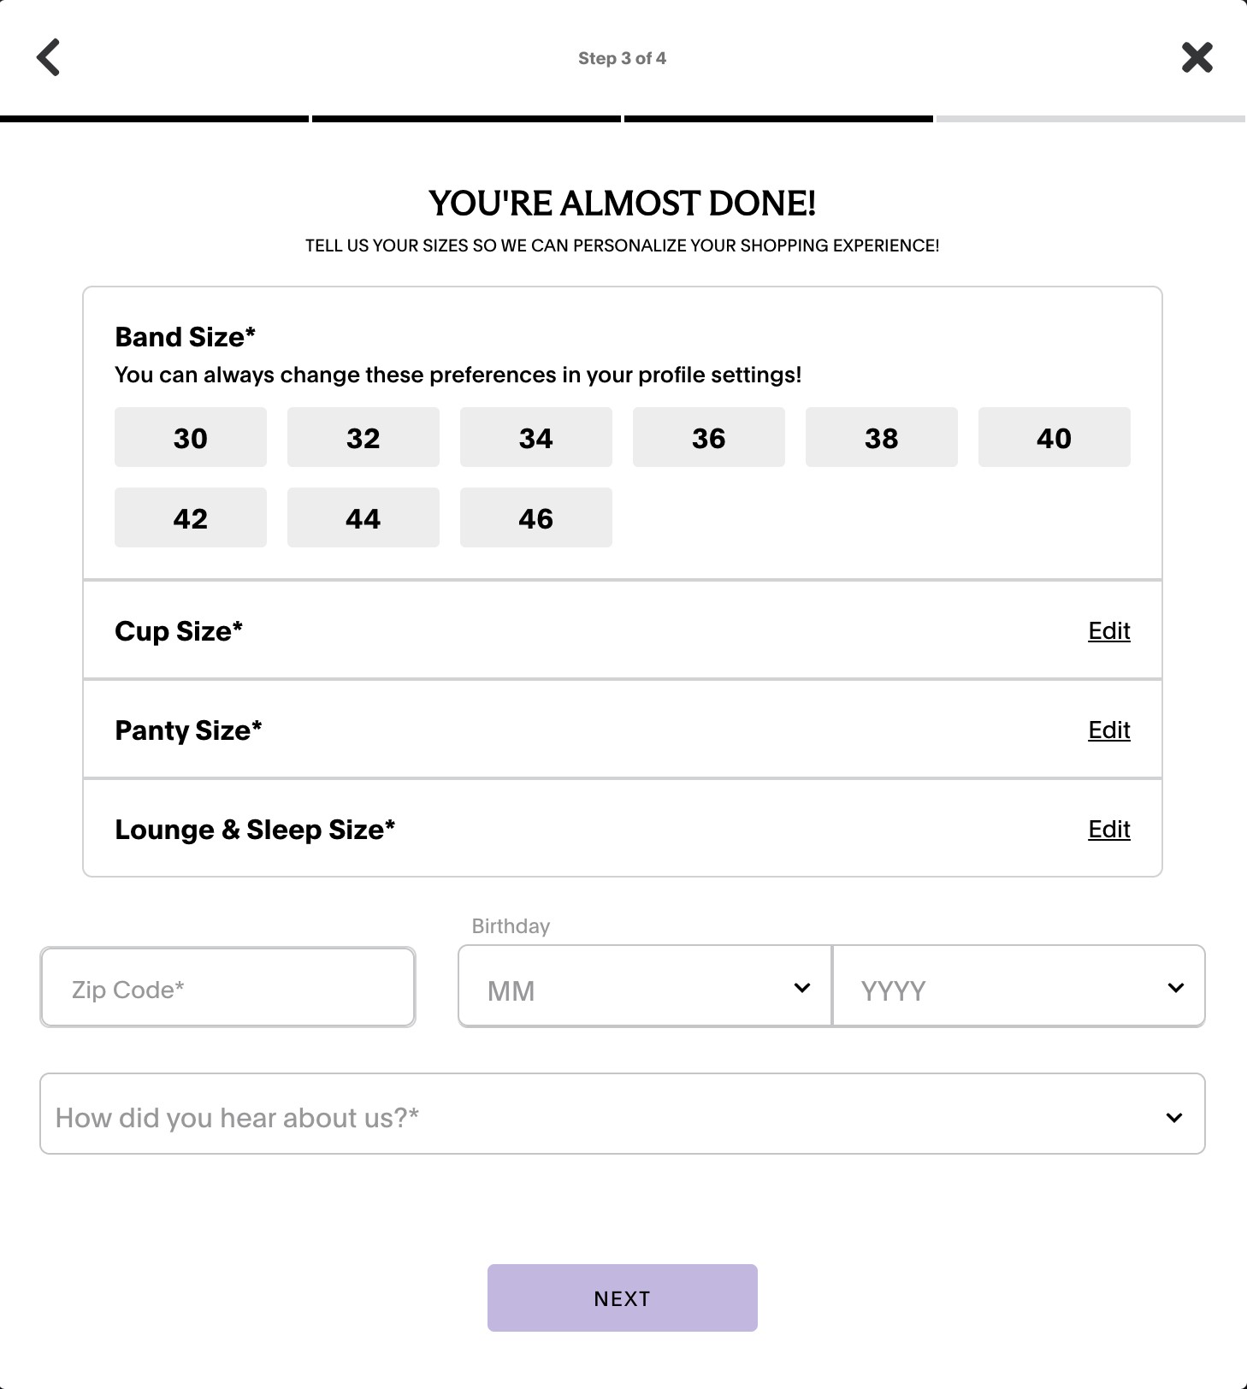Select band size 40
Screen dimensions: 1247x1389
tap(1054, 437)
